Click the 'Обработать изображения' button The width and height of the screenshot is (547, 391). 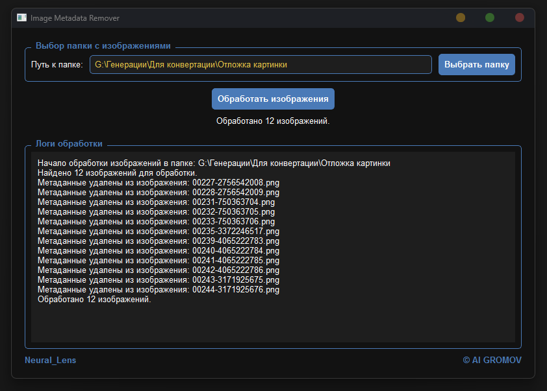click(x=273, y=99)
